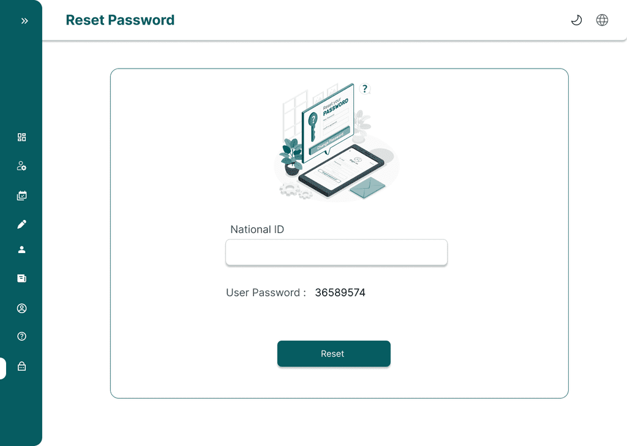Viewport: 627px width, 446px height.
Task: Open the dashboard grid icon
Action: pyautogui.click(x=22, y=137)
